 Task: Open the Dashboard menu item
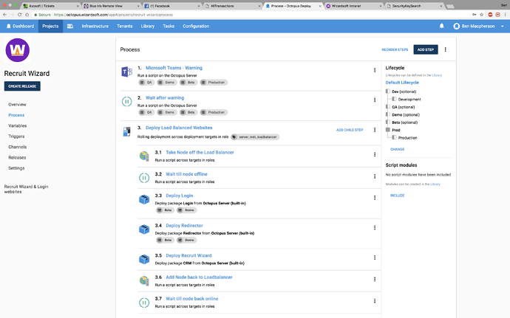point(20,26)
